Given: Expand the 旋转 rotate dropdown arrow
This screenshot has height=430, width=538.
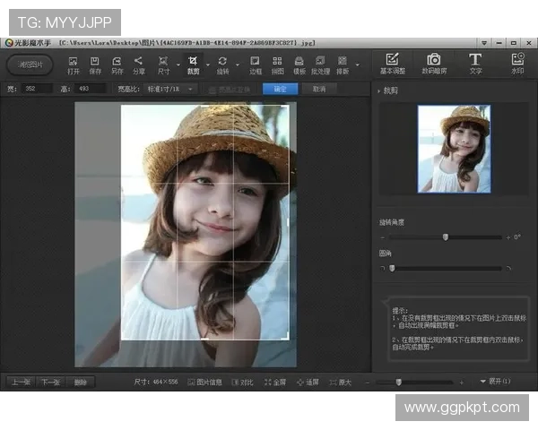Looking at the screenshot, I should pyautogui.click(x=238, y=64).
